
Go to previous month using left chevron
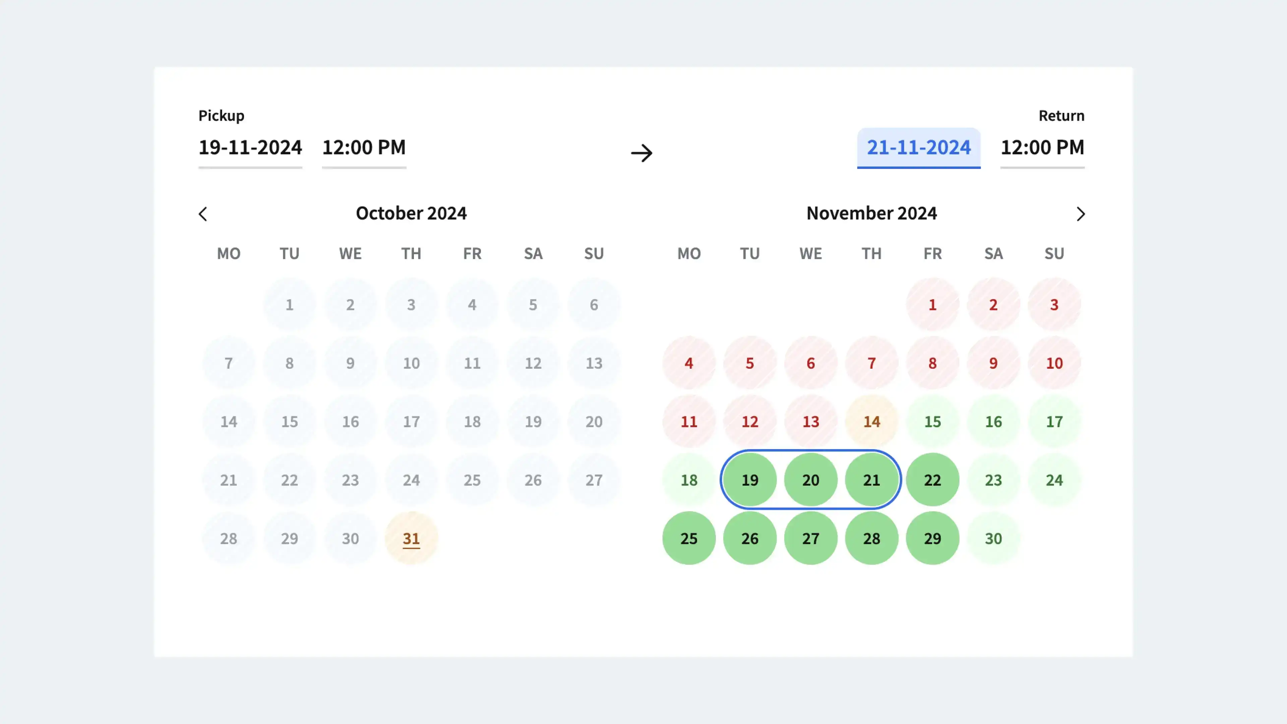[203, 214]
